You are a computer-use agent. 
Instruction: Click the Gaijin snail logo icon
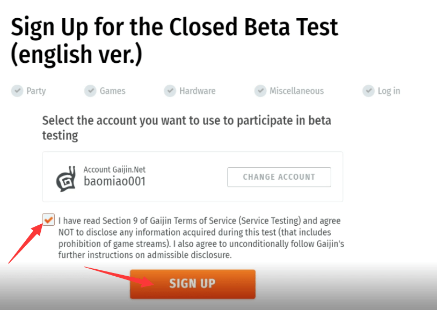tap(66, 179)
